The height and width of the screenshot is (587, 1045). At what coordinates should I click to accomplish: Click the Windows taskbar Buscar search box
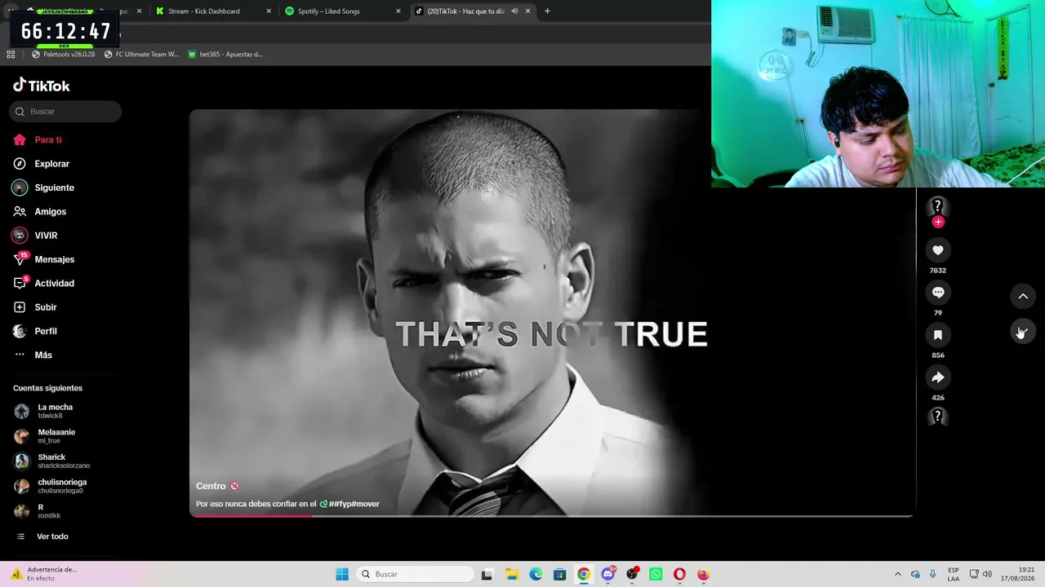pyautogui.click(x=416, y=574)
